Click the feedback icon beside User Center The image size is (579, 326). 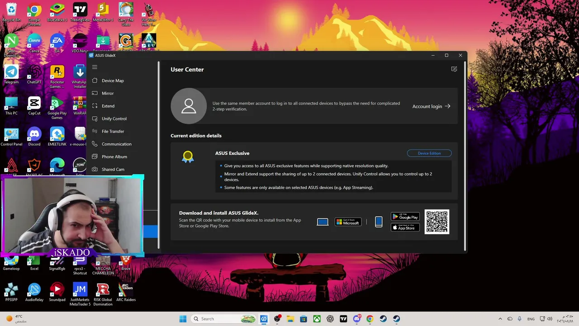[454, 69]
